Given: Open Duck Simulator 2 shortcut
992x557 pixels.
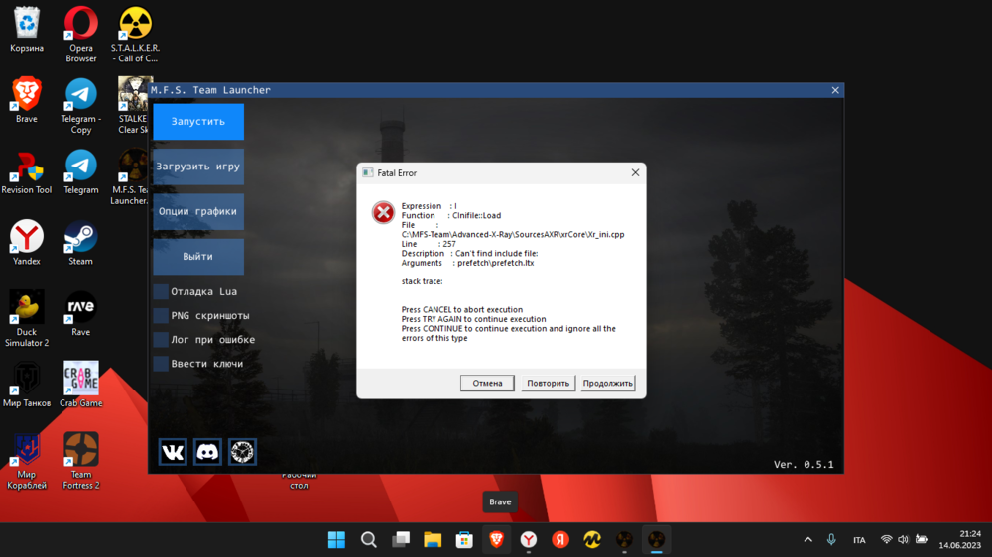Looking at the screenshot, I should click(27, 308).
